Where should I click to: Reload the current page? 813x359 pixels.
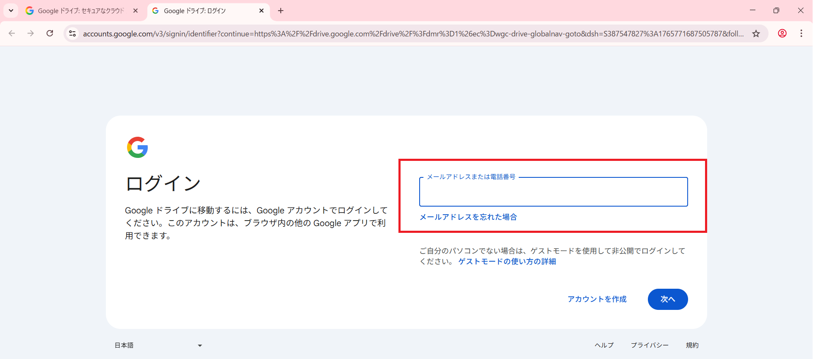(x=50, y=33)
